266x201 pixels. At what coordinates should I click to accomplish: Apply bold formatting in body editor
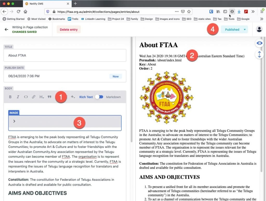10,97
